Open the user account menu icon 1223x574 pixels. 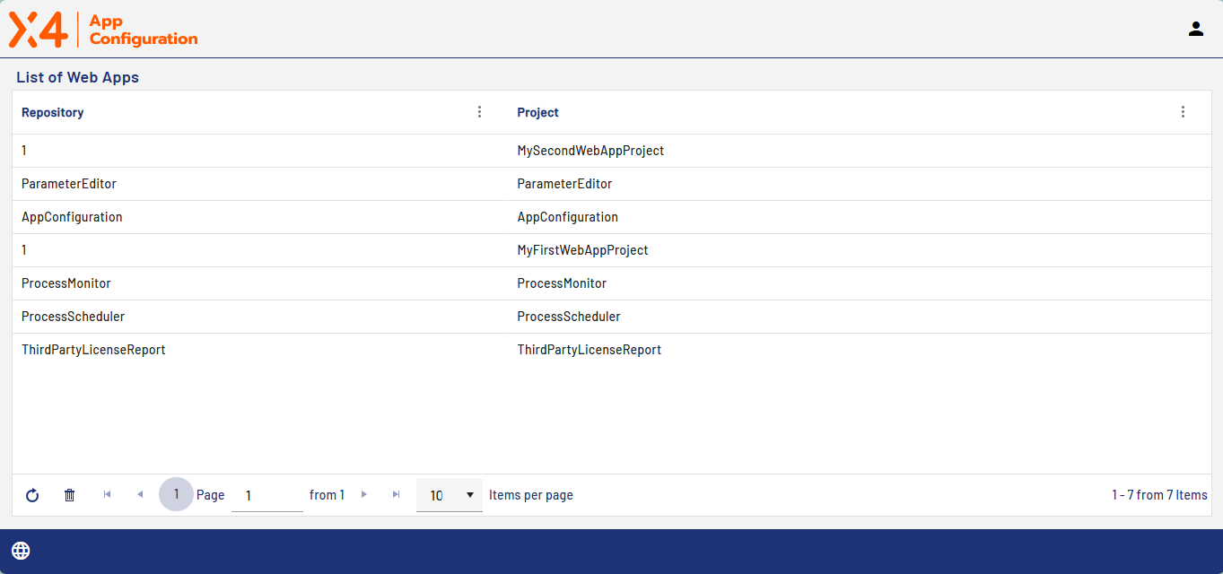coord(1195,29)
